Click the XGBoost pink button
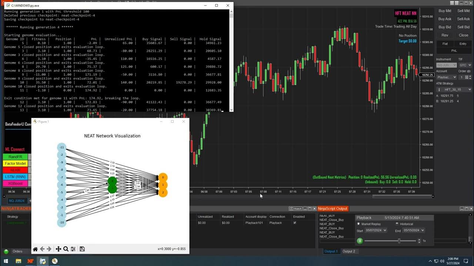474x266 pixels. 16,184
